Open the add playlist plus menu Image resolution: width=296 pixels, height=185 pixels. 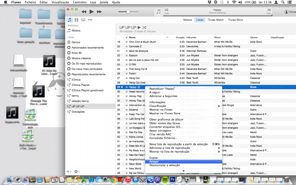click(x=69, y=172)
